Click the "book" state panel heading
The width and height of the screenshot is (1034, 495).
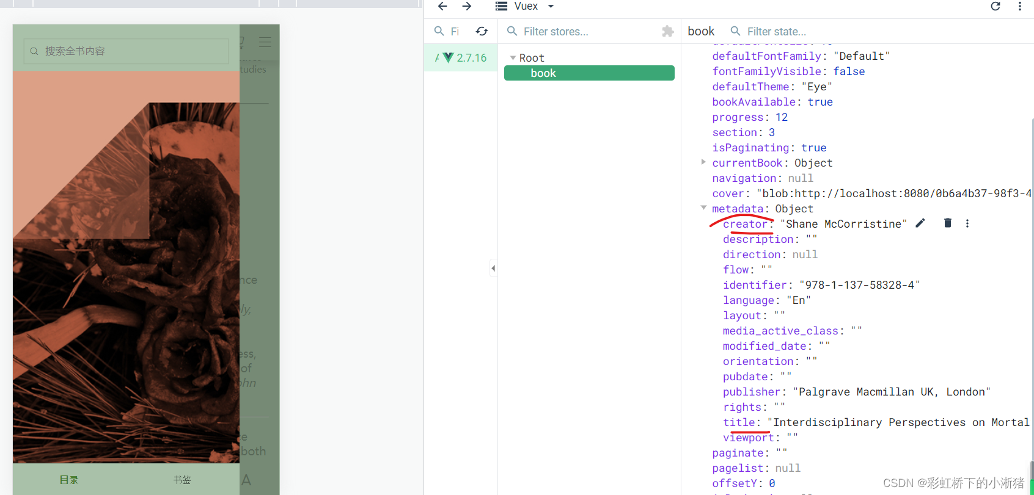(701, 31)
